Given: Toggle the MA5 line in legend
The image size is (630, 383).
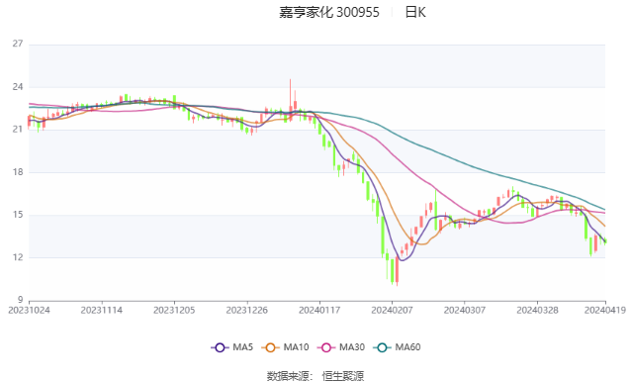Looking at the screenshot, I should point(232,347).
